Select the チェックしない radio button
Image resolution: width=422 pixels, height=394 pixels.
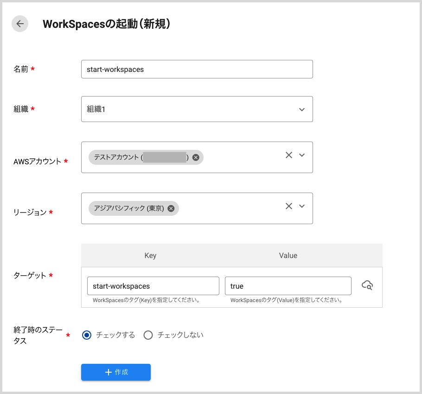click(x=148, y=335)
